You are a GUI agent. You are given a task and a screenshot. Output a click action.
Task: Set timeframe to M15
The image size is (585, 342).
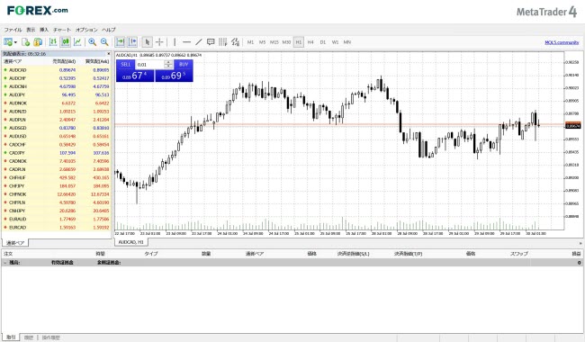click(274, 42)
